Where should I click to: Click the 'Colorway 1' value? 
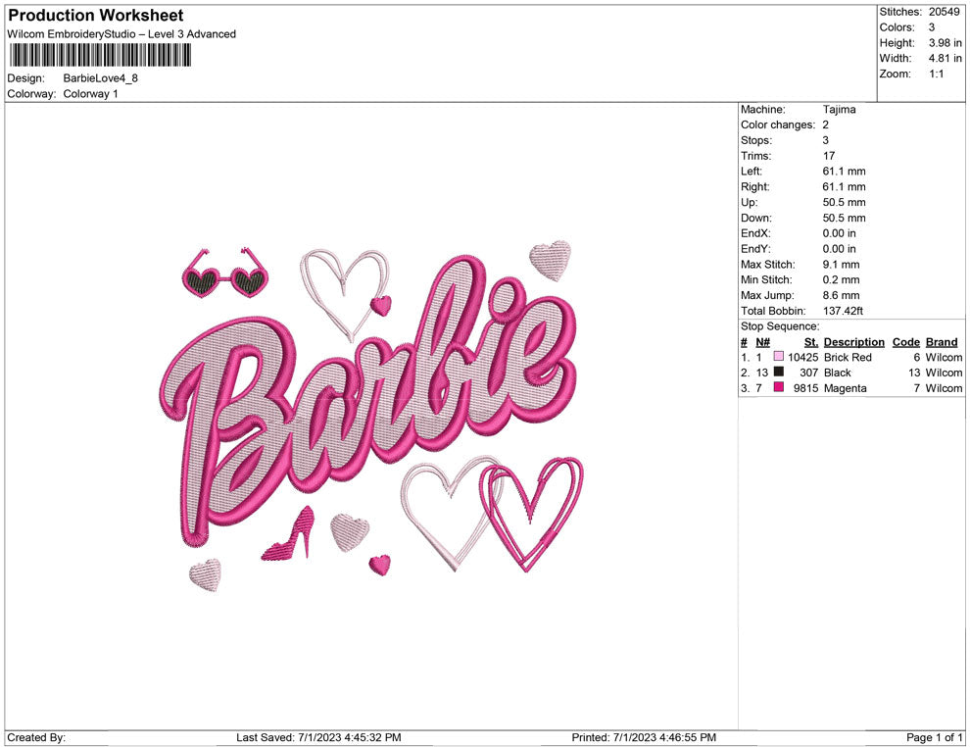(x=90, y=93)
